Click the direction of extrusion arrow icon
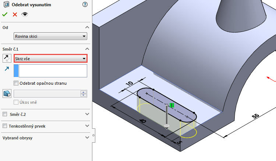Screen dimensions: 276x161 [7, 69]
